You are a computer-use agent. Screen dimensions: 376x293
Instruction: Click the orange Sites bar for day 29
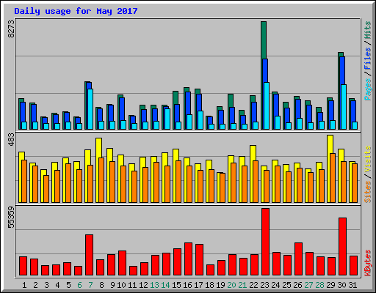(x=333, y=178)
